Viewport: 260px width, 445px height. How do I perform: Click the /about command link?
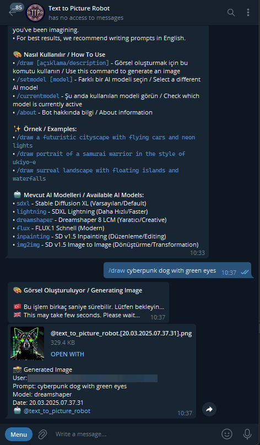click(26, 112)
